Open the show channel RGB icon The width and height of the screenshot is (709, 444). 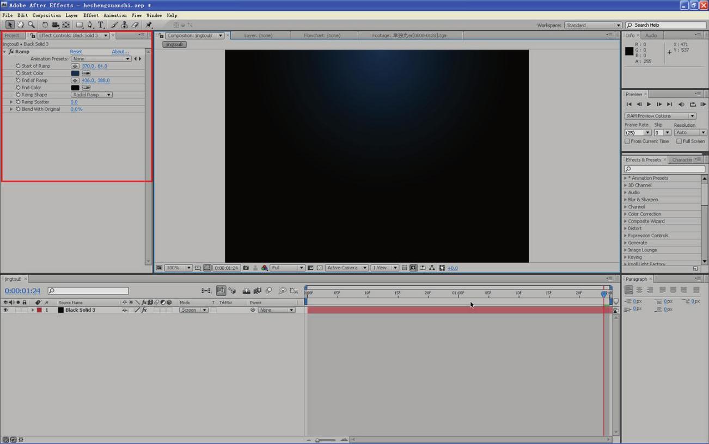(264, 268)
